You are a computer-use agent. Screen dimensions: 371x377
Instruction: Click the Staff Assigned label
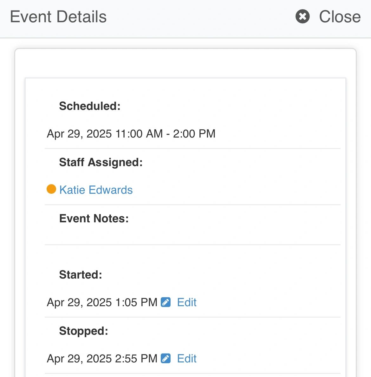[101, 162]
